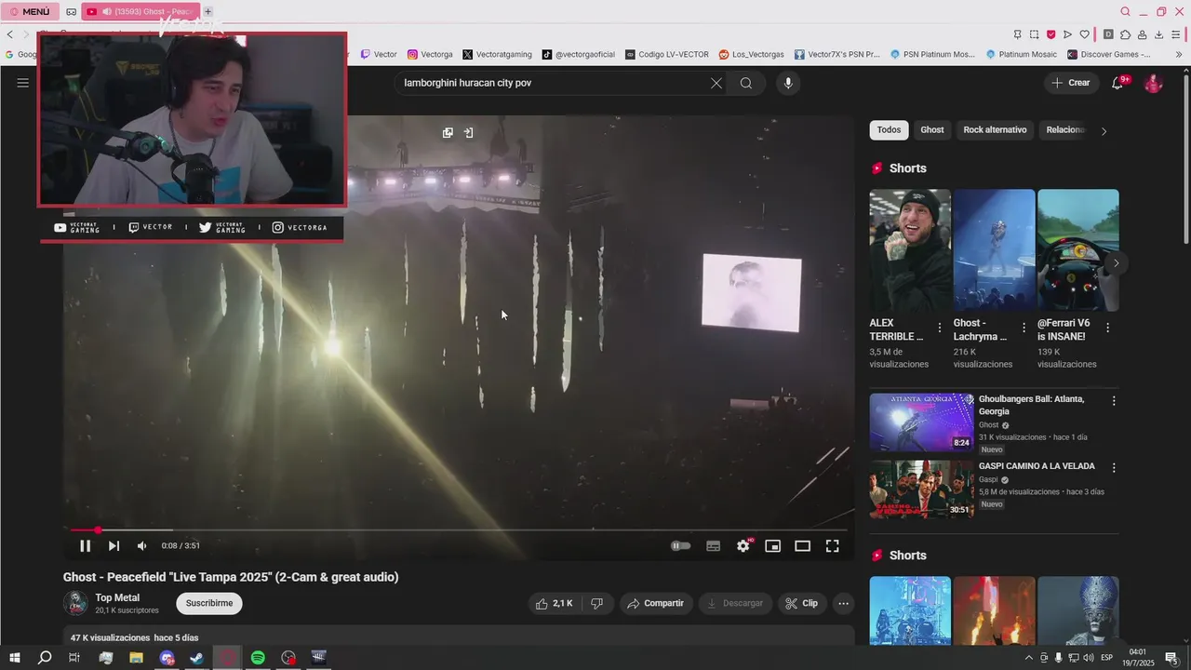Switch to the Ghost - Peacefield tab
The image size is (1191, 670).
pyautogui.click(x=140, y=11)
